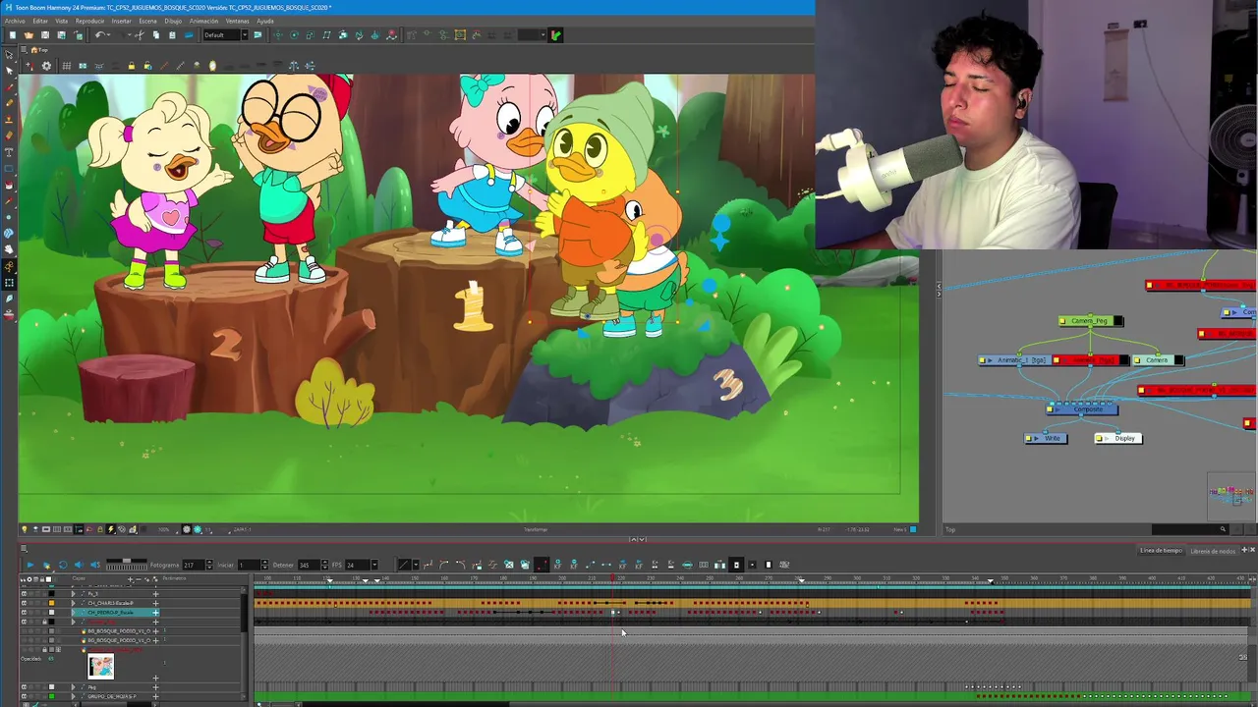
Task: Click the yellow lock icon in camera toolbar
Action: pos(131,66)
